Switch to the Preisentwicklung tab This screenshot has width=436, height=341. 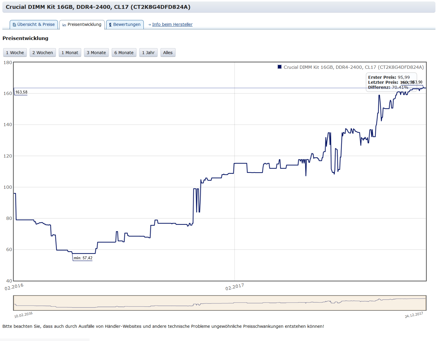pyautogui.click(x=82, y=25)
